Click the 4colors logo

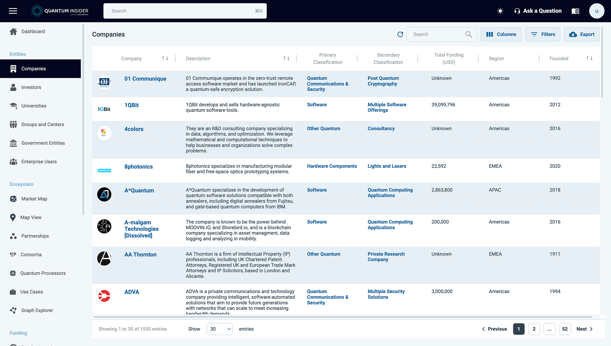104,133
